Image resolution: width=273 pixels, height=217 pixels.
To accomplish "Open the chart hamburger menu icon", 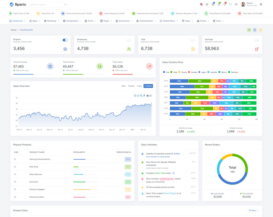I will tap(150, 96).
